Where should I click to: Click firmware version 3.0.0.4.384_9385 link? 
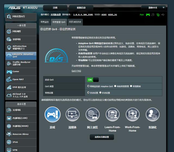tap(83, 15)
